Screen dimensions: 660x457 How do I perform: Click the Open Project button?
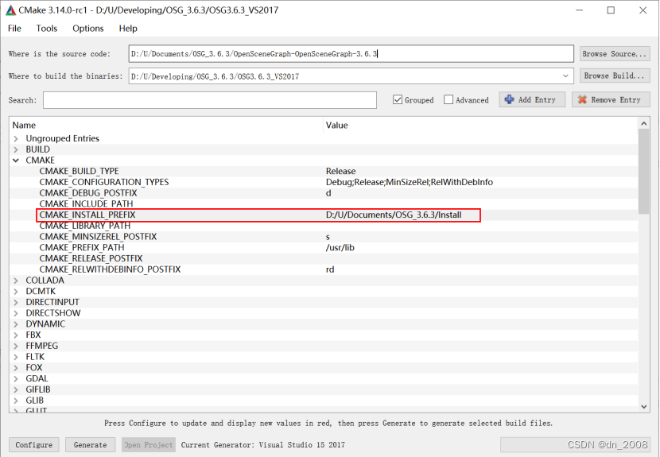(x=149, y=445)
